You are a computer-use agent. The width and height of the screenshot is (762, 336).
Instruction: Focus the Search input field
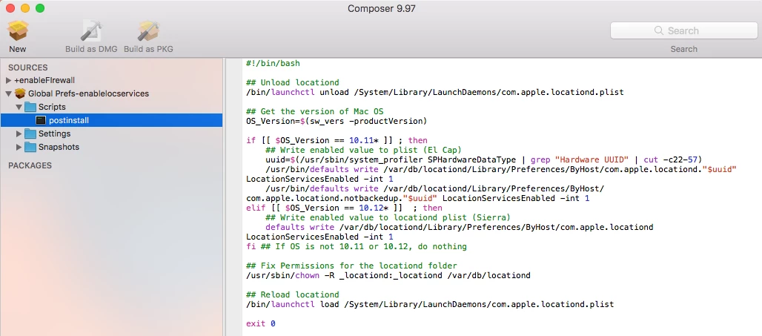pyautogui.click(x=683, y=30)
